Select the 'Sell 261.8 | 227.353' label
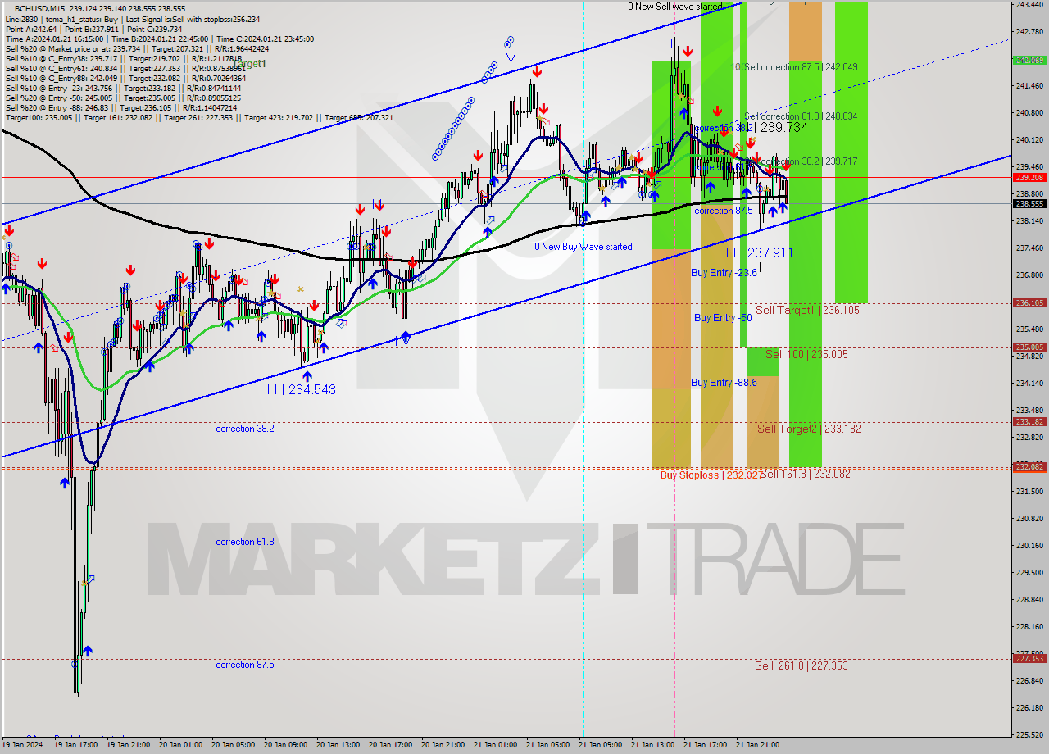1049x754 pixels. coord(802,665)
